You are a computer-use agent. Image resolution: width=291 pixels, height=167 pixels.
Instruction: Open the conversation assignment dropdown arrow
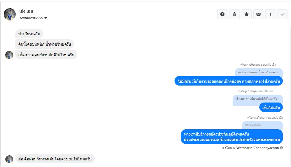pyautogui.click(x=46, y=18)
